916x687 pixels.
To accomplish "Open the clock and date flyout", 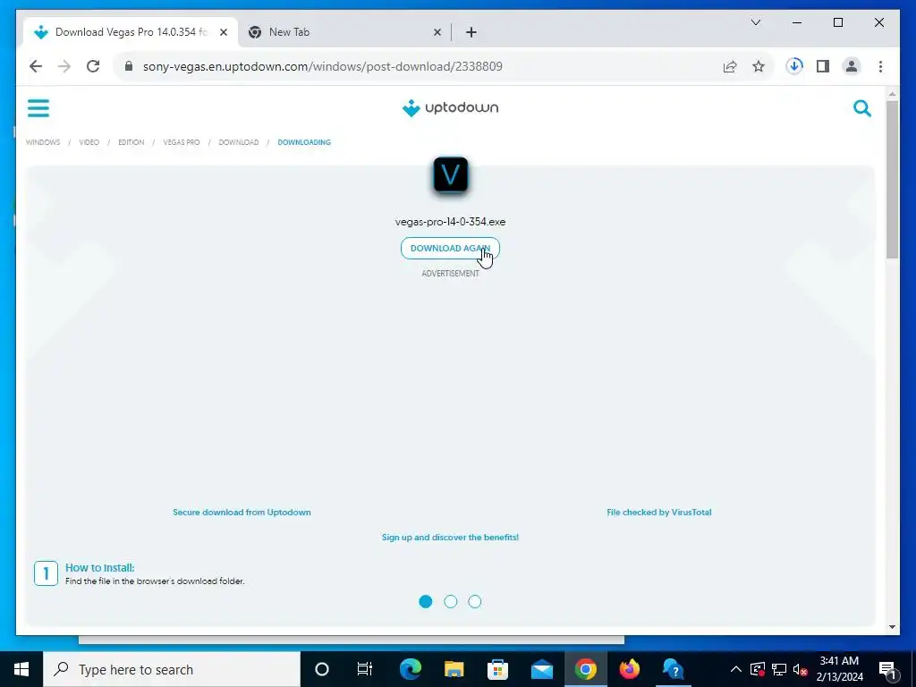I will click(839, 669).
